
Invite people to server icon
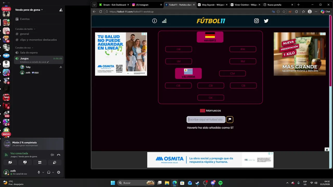point(61,10)
